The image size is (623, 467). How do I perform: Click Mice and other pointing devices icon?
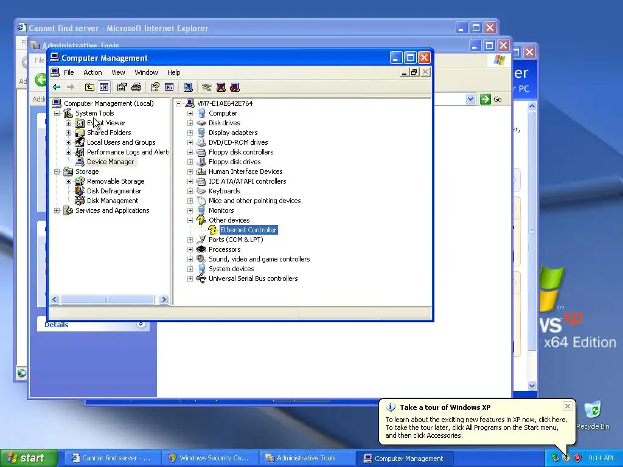201,201
